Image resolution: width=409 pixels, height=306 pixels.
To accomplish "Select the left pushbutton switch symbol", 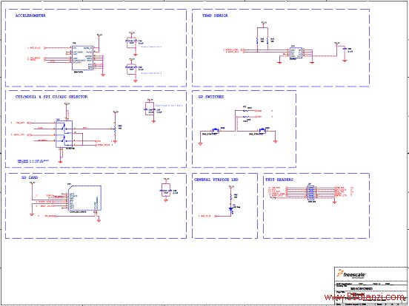I will (216, 130).
